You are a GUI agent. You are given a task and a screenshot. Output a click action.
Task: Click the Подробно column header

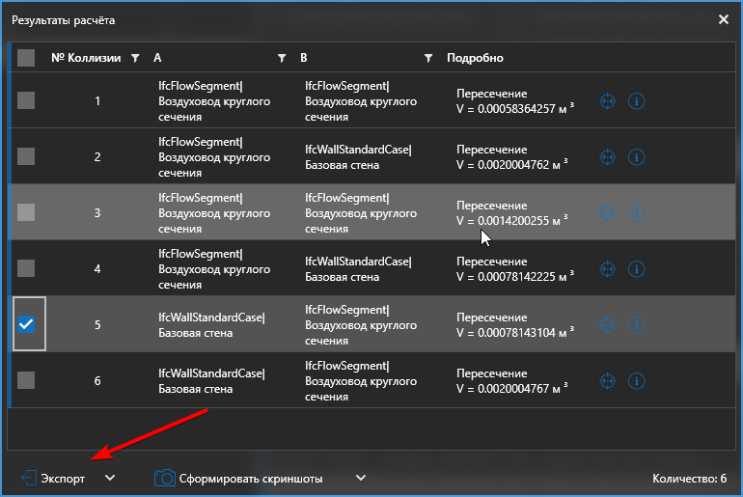tap(475, 58)
